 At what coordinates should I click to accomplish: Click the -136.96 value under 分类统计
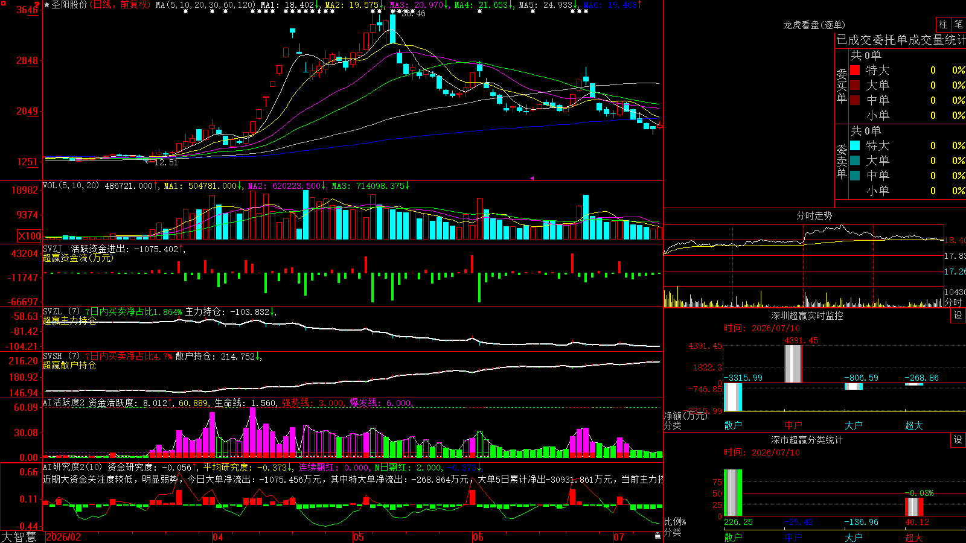tap(862, 522)
